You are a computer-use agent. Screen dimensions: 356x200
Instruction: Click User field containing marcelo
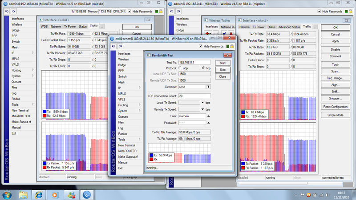click(192, 116)
